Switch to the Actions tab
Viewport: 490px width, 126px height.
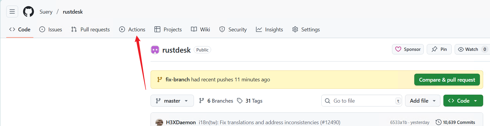click(132, 30)
